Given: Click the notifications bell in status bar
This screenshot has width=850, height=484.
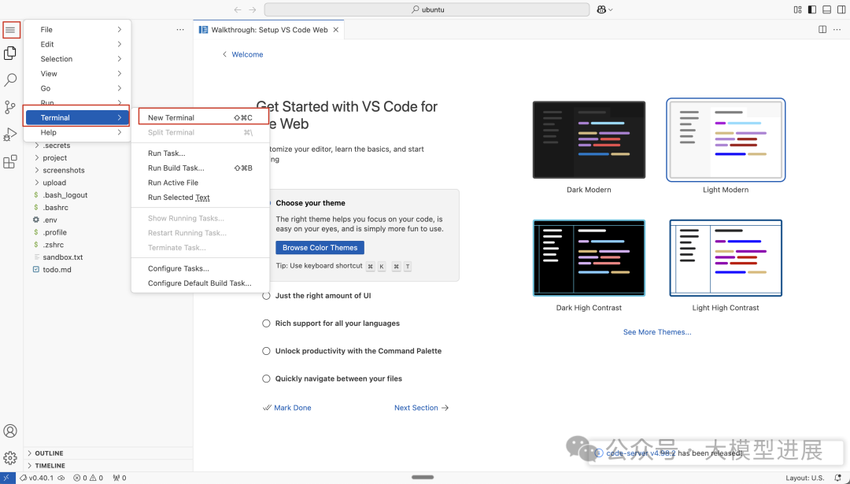Looking at the screenshot, I should [x=838, y=478].
